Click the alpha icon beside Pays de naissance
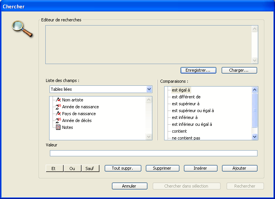 click(58, 114)
